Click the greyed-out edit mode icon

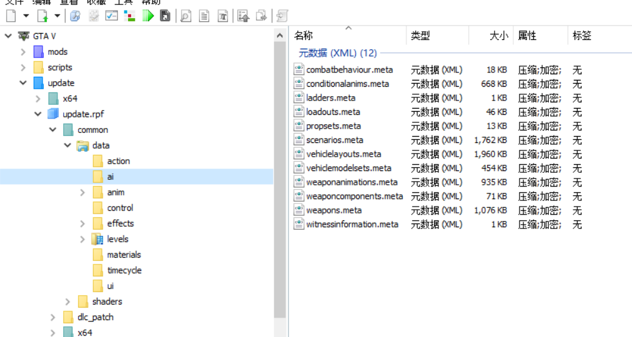(x=94, y=16)
